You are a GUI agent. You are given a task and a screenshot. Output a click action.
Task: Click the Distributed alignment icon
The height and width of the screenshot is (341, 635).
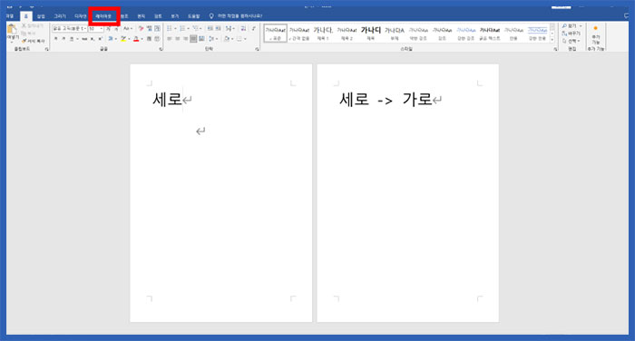(x=201, y=39)
